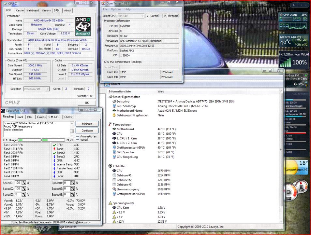
Task: Click the Core Temp title bar icon
Action: (x=103, y=3)
